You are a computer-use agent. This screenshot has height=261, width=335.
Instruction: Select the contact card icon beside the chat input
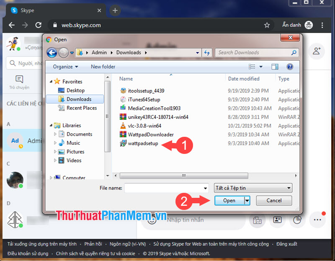[277, 220]
